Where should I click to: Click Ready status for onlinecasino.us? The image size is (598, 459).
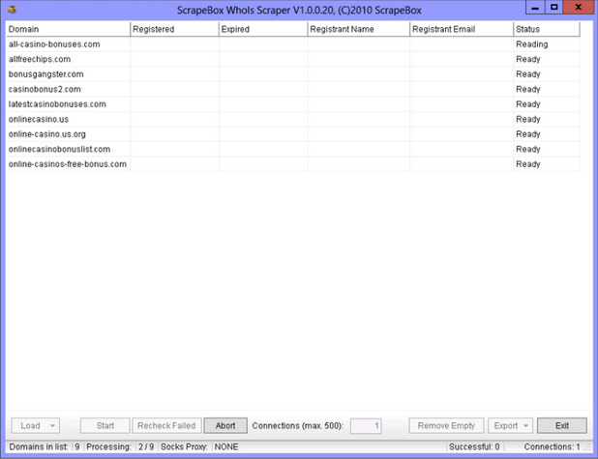point(547,119)
